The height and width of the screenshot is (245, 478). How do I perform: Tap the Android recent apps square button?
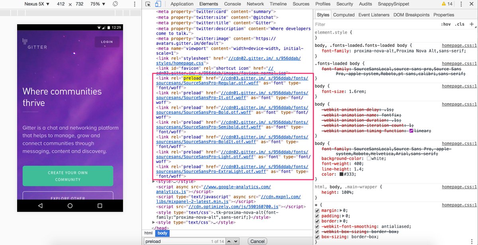100,206
